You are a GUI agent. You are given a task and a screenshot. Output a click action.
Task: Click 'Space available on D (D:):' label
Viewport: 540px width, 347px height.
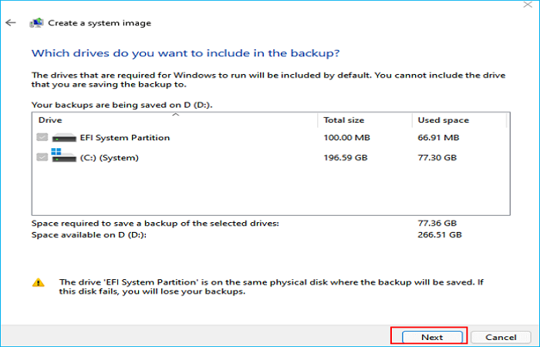tap(89, 235)
